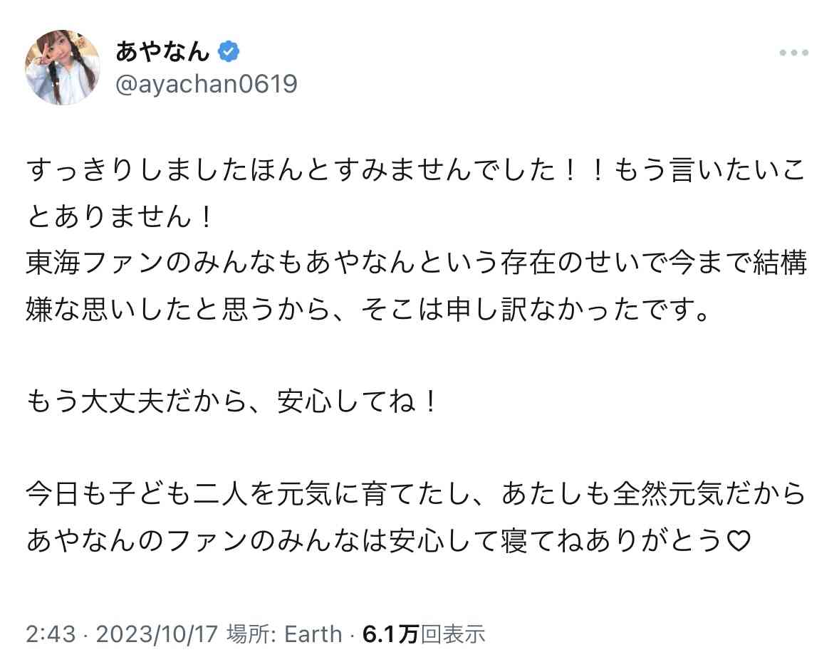This screenshot has width=839, height=667.
Task: Click the 回表示 views label
Action: pyautogui.click(x=453, y=634)
